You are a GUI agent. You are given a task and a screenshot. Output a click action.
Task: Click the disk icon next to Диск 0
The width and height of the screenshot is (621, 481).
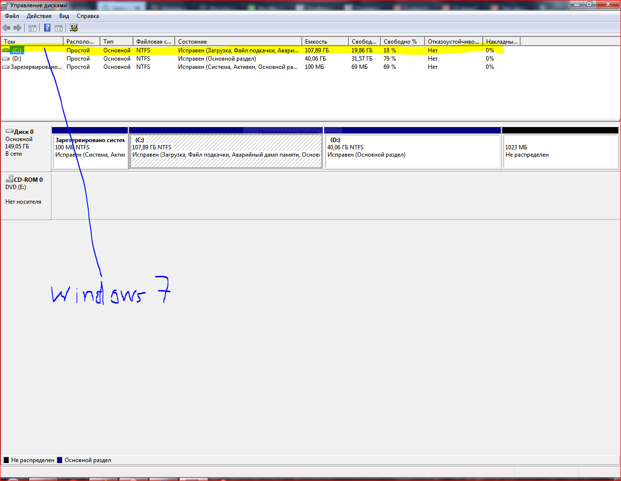click(9, 131)
